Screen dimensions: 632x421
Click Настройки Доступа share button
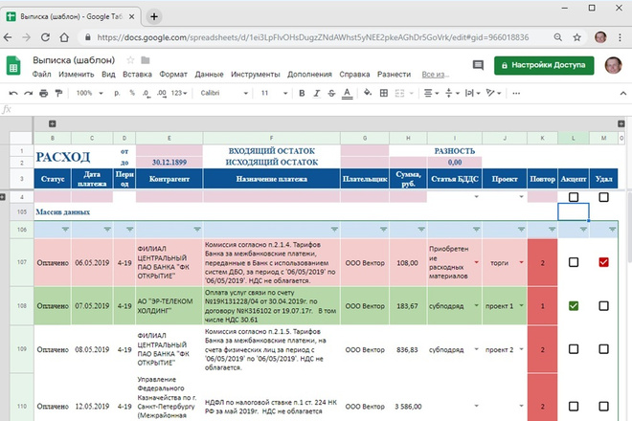(544, 65)
